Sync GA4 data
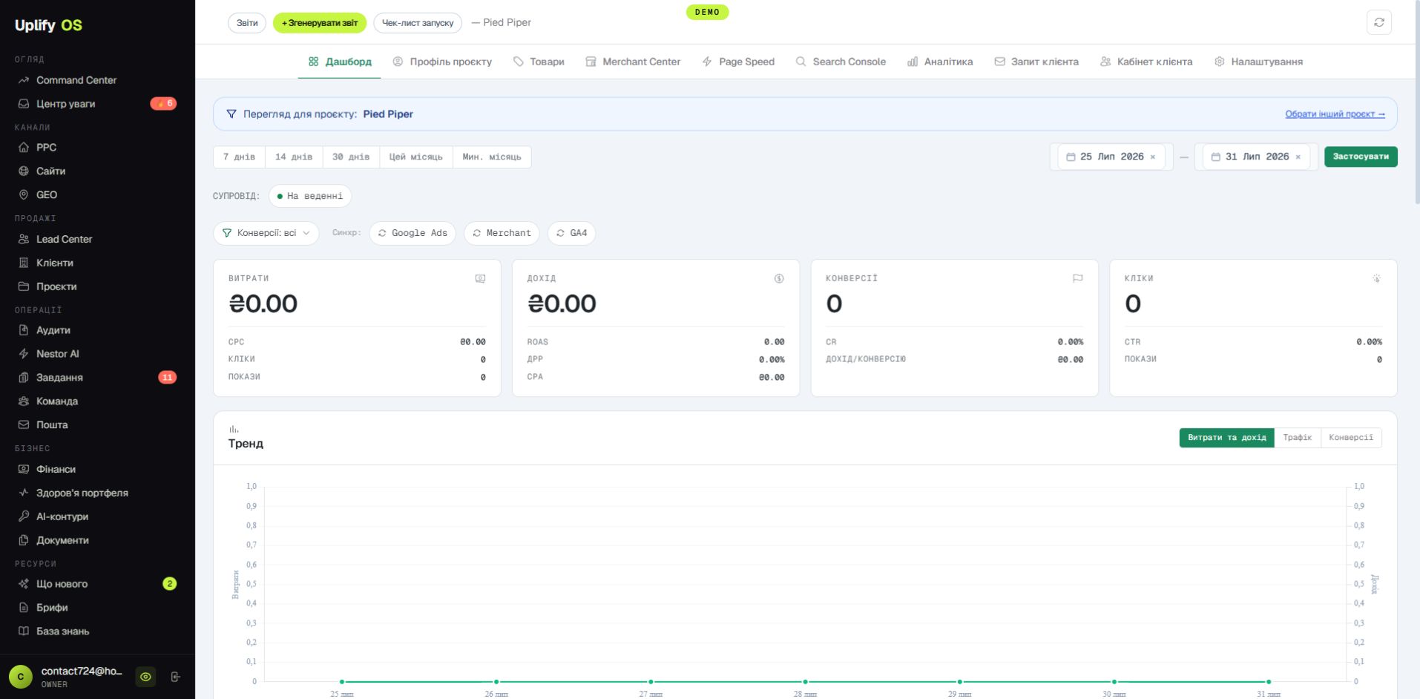This screenshot has height=699, width=1420. pos(571,233)
